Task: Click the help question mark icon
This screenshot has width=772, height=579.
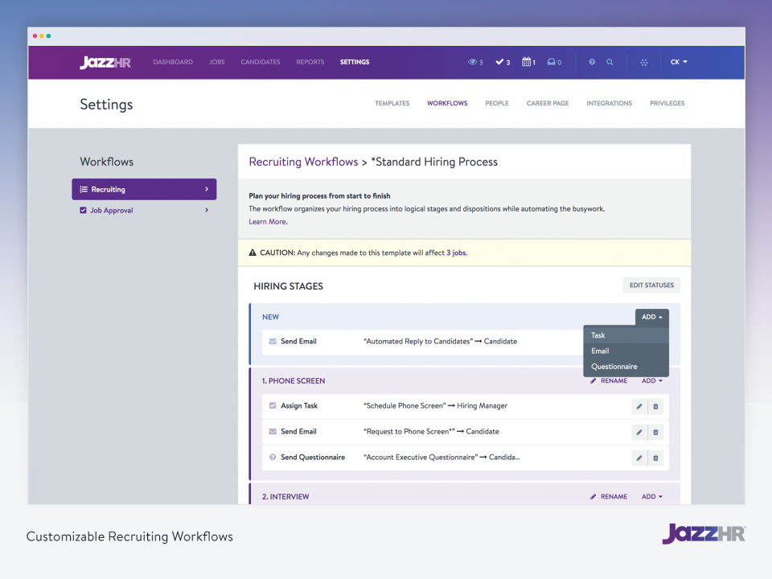Action: 593,62
